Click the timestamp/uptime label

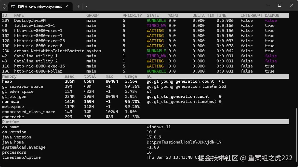[x=21, y=158]
